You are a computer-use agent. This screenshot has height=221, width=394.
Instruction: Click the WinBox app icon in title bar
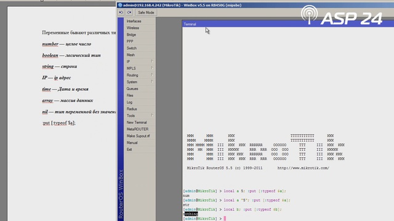pos(120,5)
